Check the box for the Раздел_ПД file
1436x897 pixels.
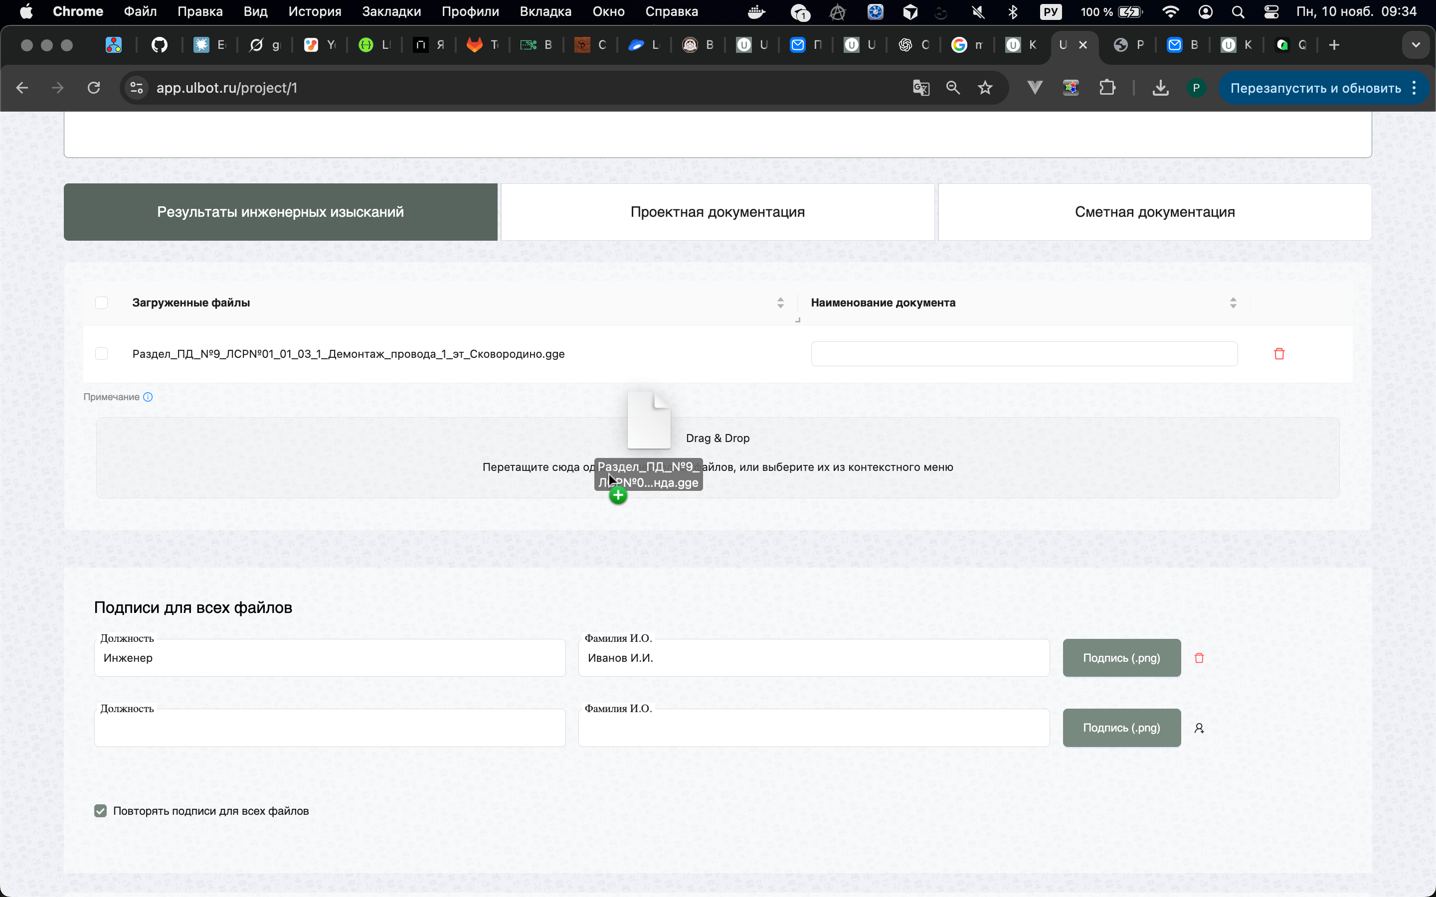click(x=102, y=354)
